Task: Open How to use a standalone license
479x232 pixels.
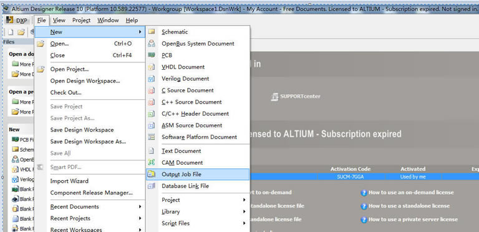Action: pyautogui.click(x=409, y=206)
